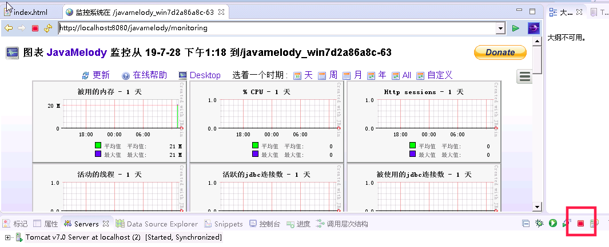Switch to the 控制台 console tab
This screenshot has height=247, width=609.
click(265, 224)
